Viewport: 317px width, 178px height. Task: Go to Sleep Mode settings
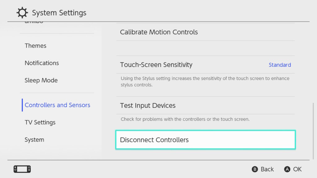(41, 81)
